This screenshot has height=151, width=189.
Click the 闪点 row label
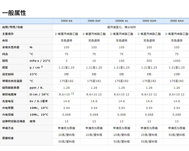5,54
